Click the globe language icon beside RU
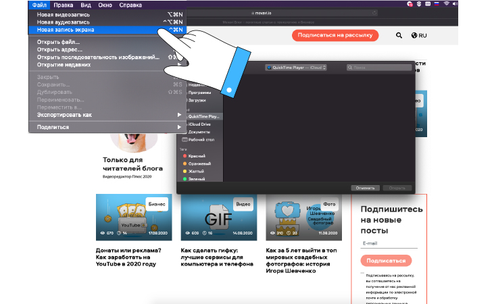 (x=414, y=35)
